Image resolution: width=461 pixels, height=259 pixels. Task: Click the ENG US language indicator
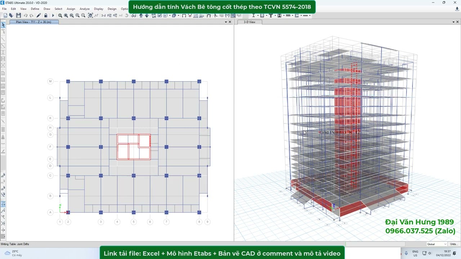click(415, 253)
